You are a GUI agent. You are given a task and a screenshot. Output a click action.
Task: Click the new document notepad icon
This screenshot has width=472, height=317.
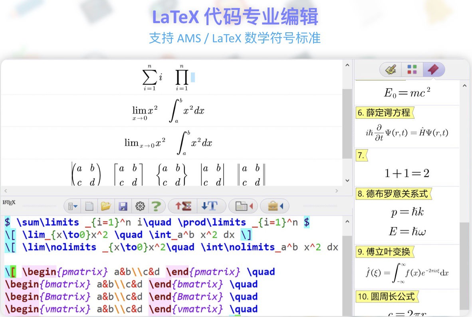(x=89, y=206)
